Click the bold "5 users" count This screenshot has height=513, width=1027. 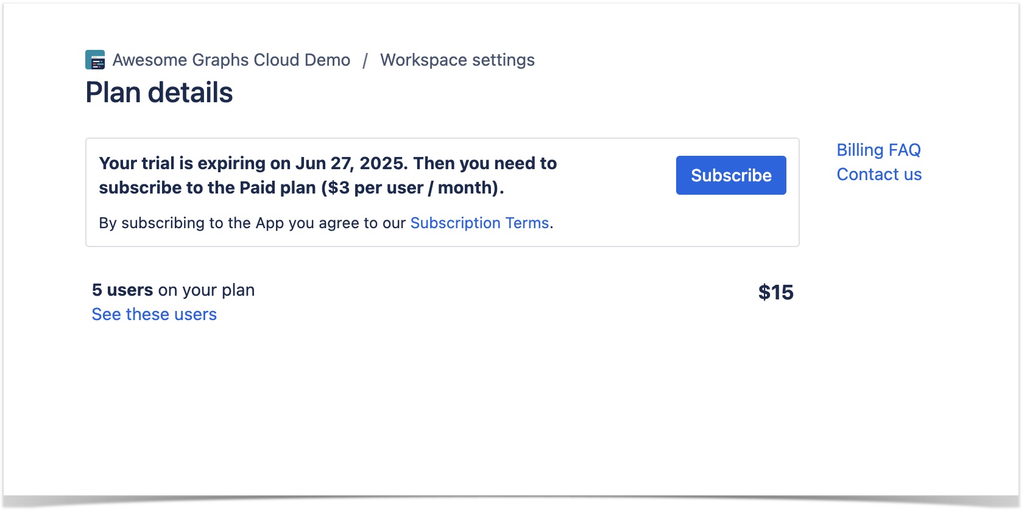pyautogui.click(x=122, y=290)
